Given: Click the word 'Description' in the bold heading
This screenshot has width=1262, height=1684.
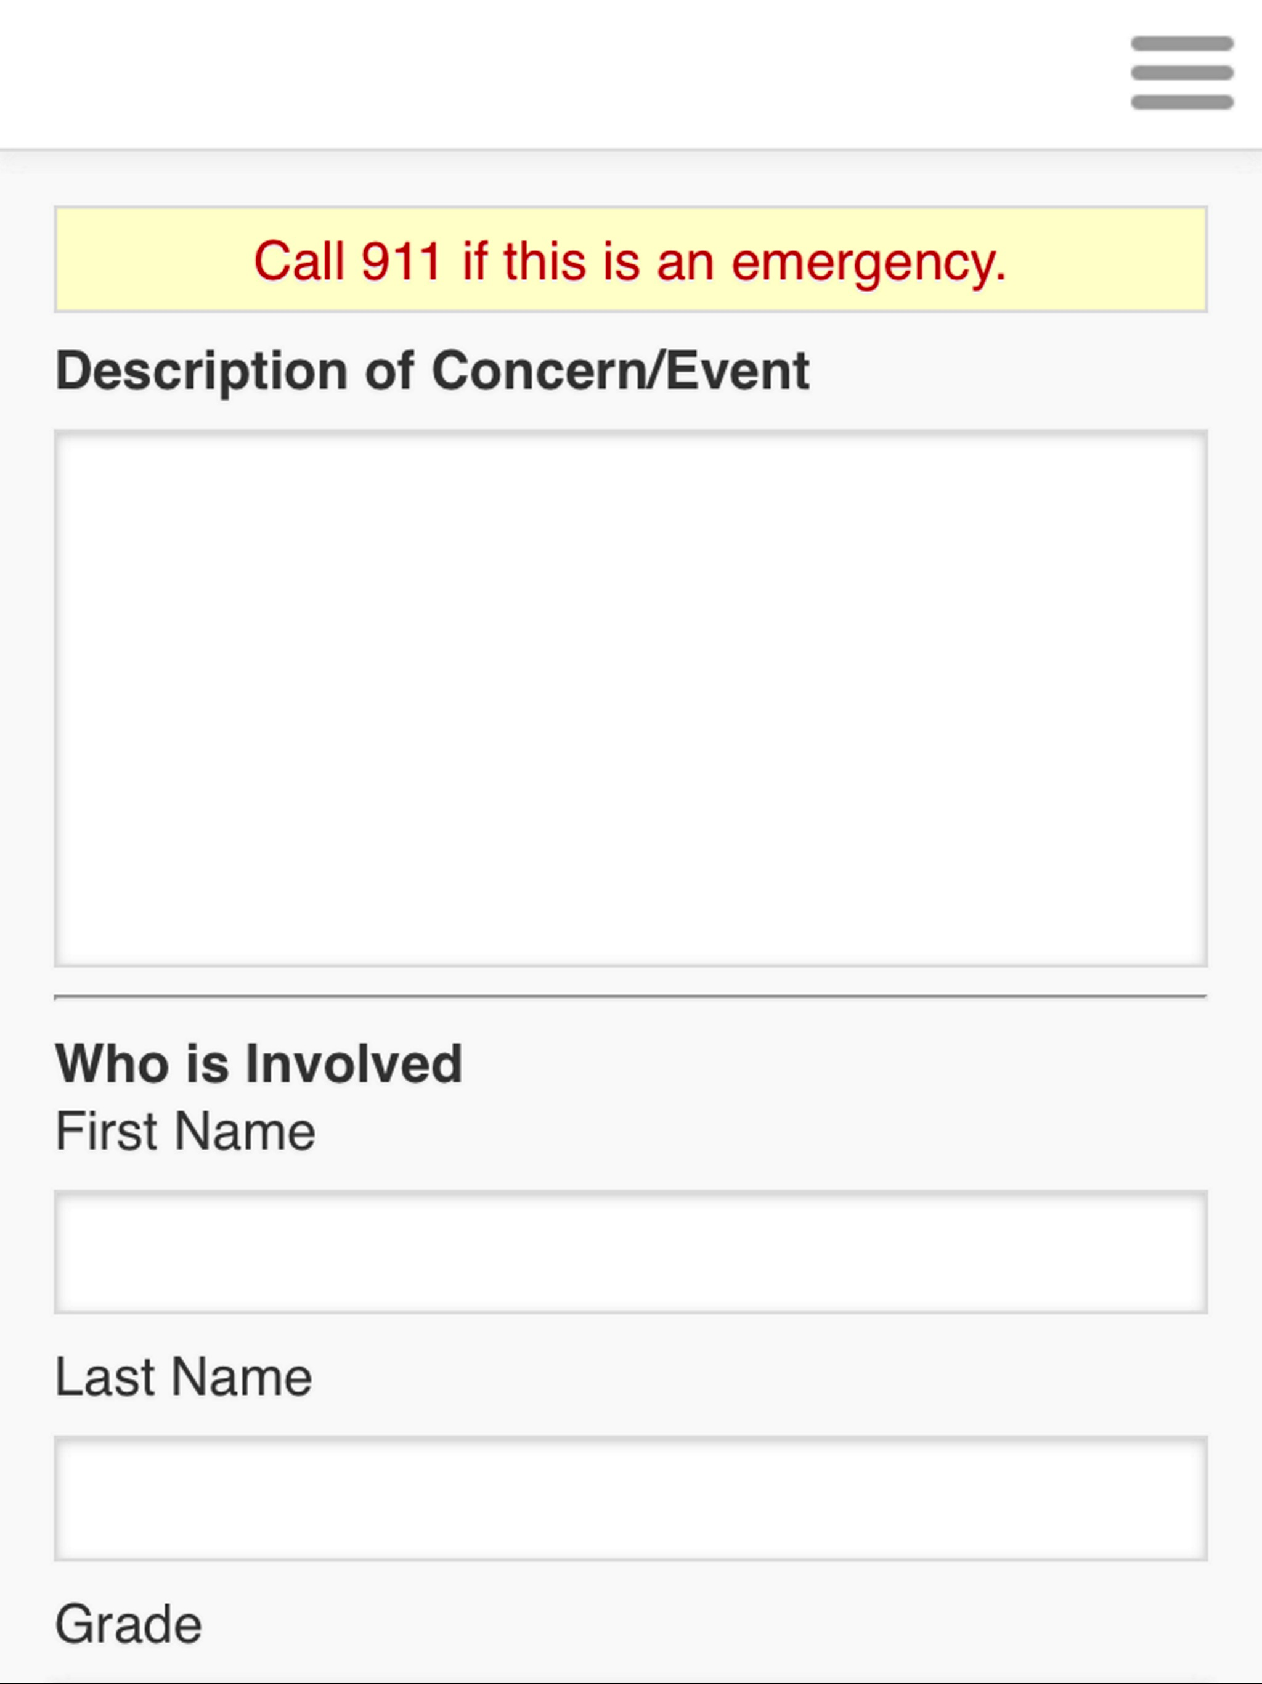Looking at the screenshot, I should coord(202,372).
